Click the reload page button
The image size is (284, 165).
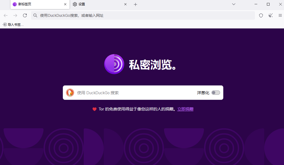[25, 16]
